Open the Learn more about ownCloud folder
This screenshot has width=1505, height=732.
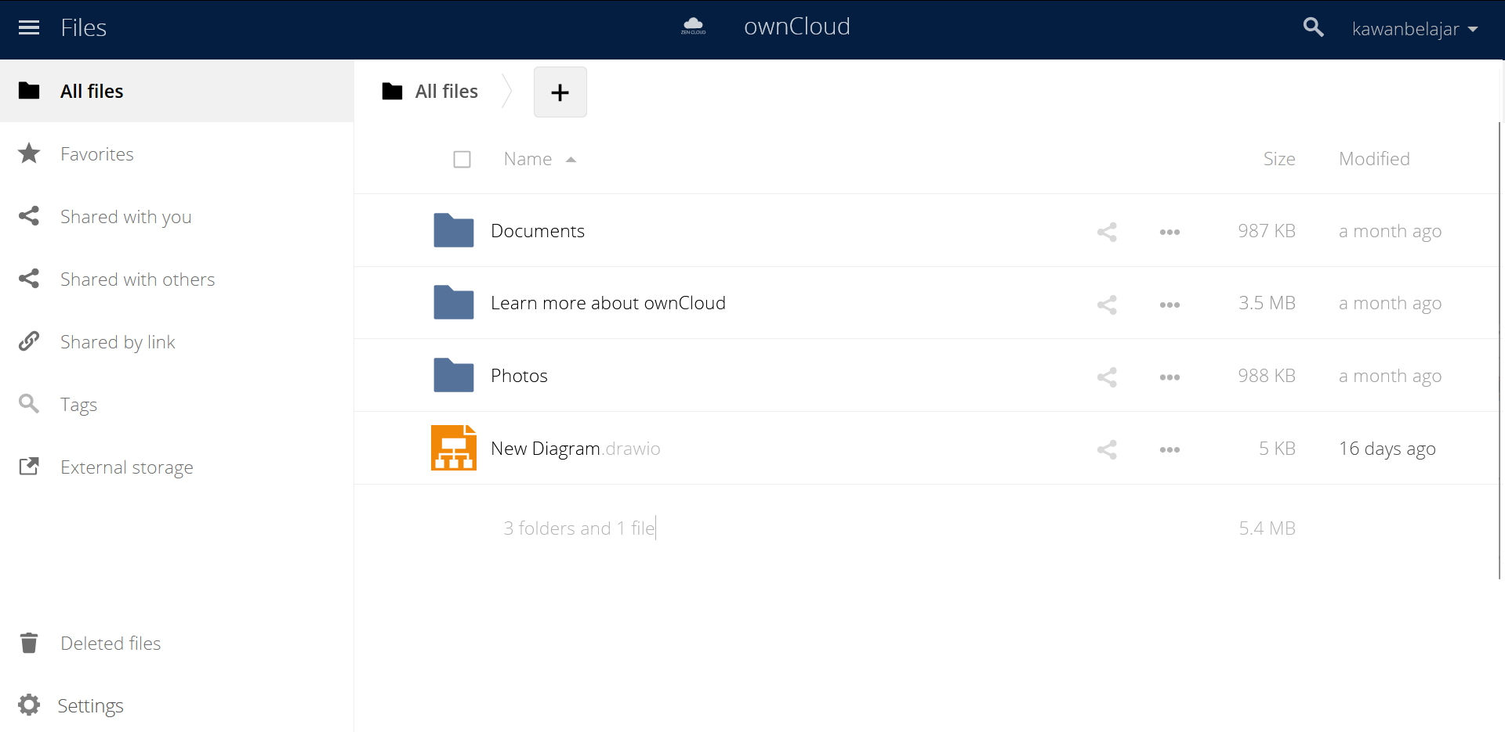[607, 303]
